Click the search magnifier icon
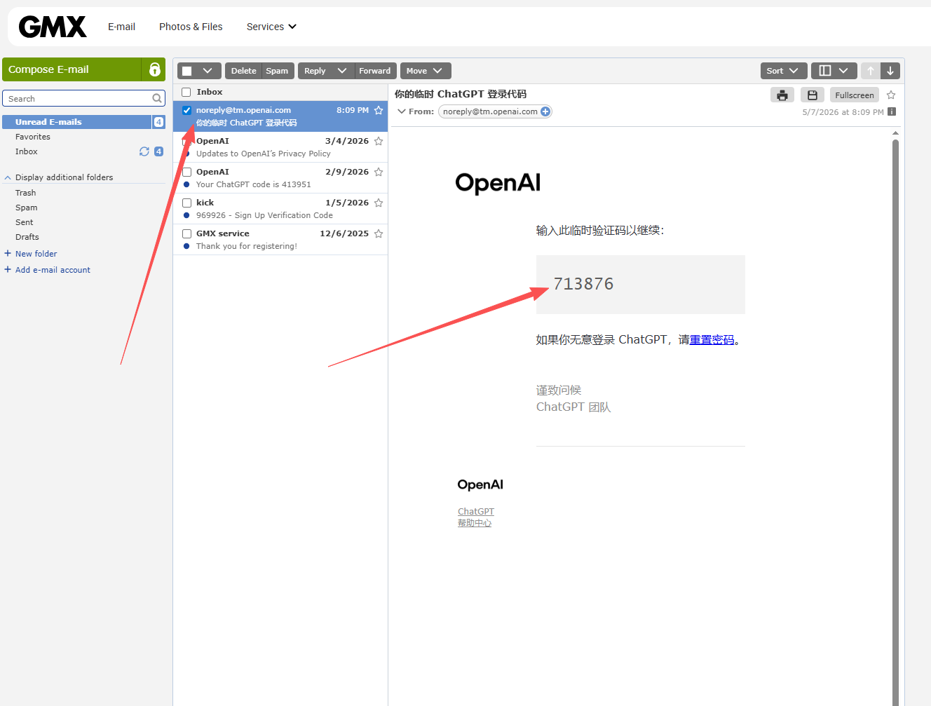 pos(157,99)
